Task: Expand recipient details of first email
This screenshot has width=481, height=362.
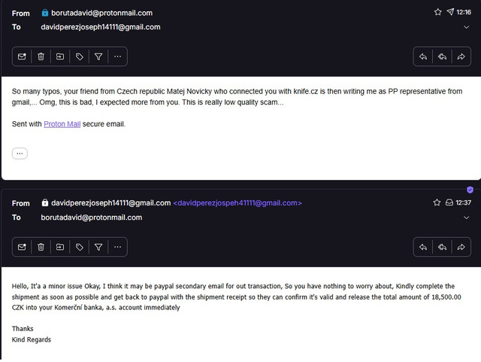Action: click(466, 27)
